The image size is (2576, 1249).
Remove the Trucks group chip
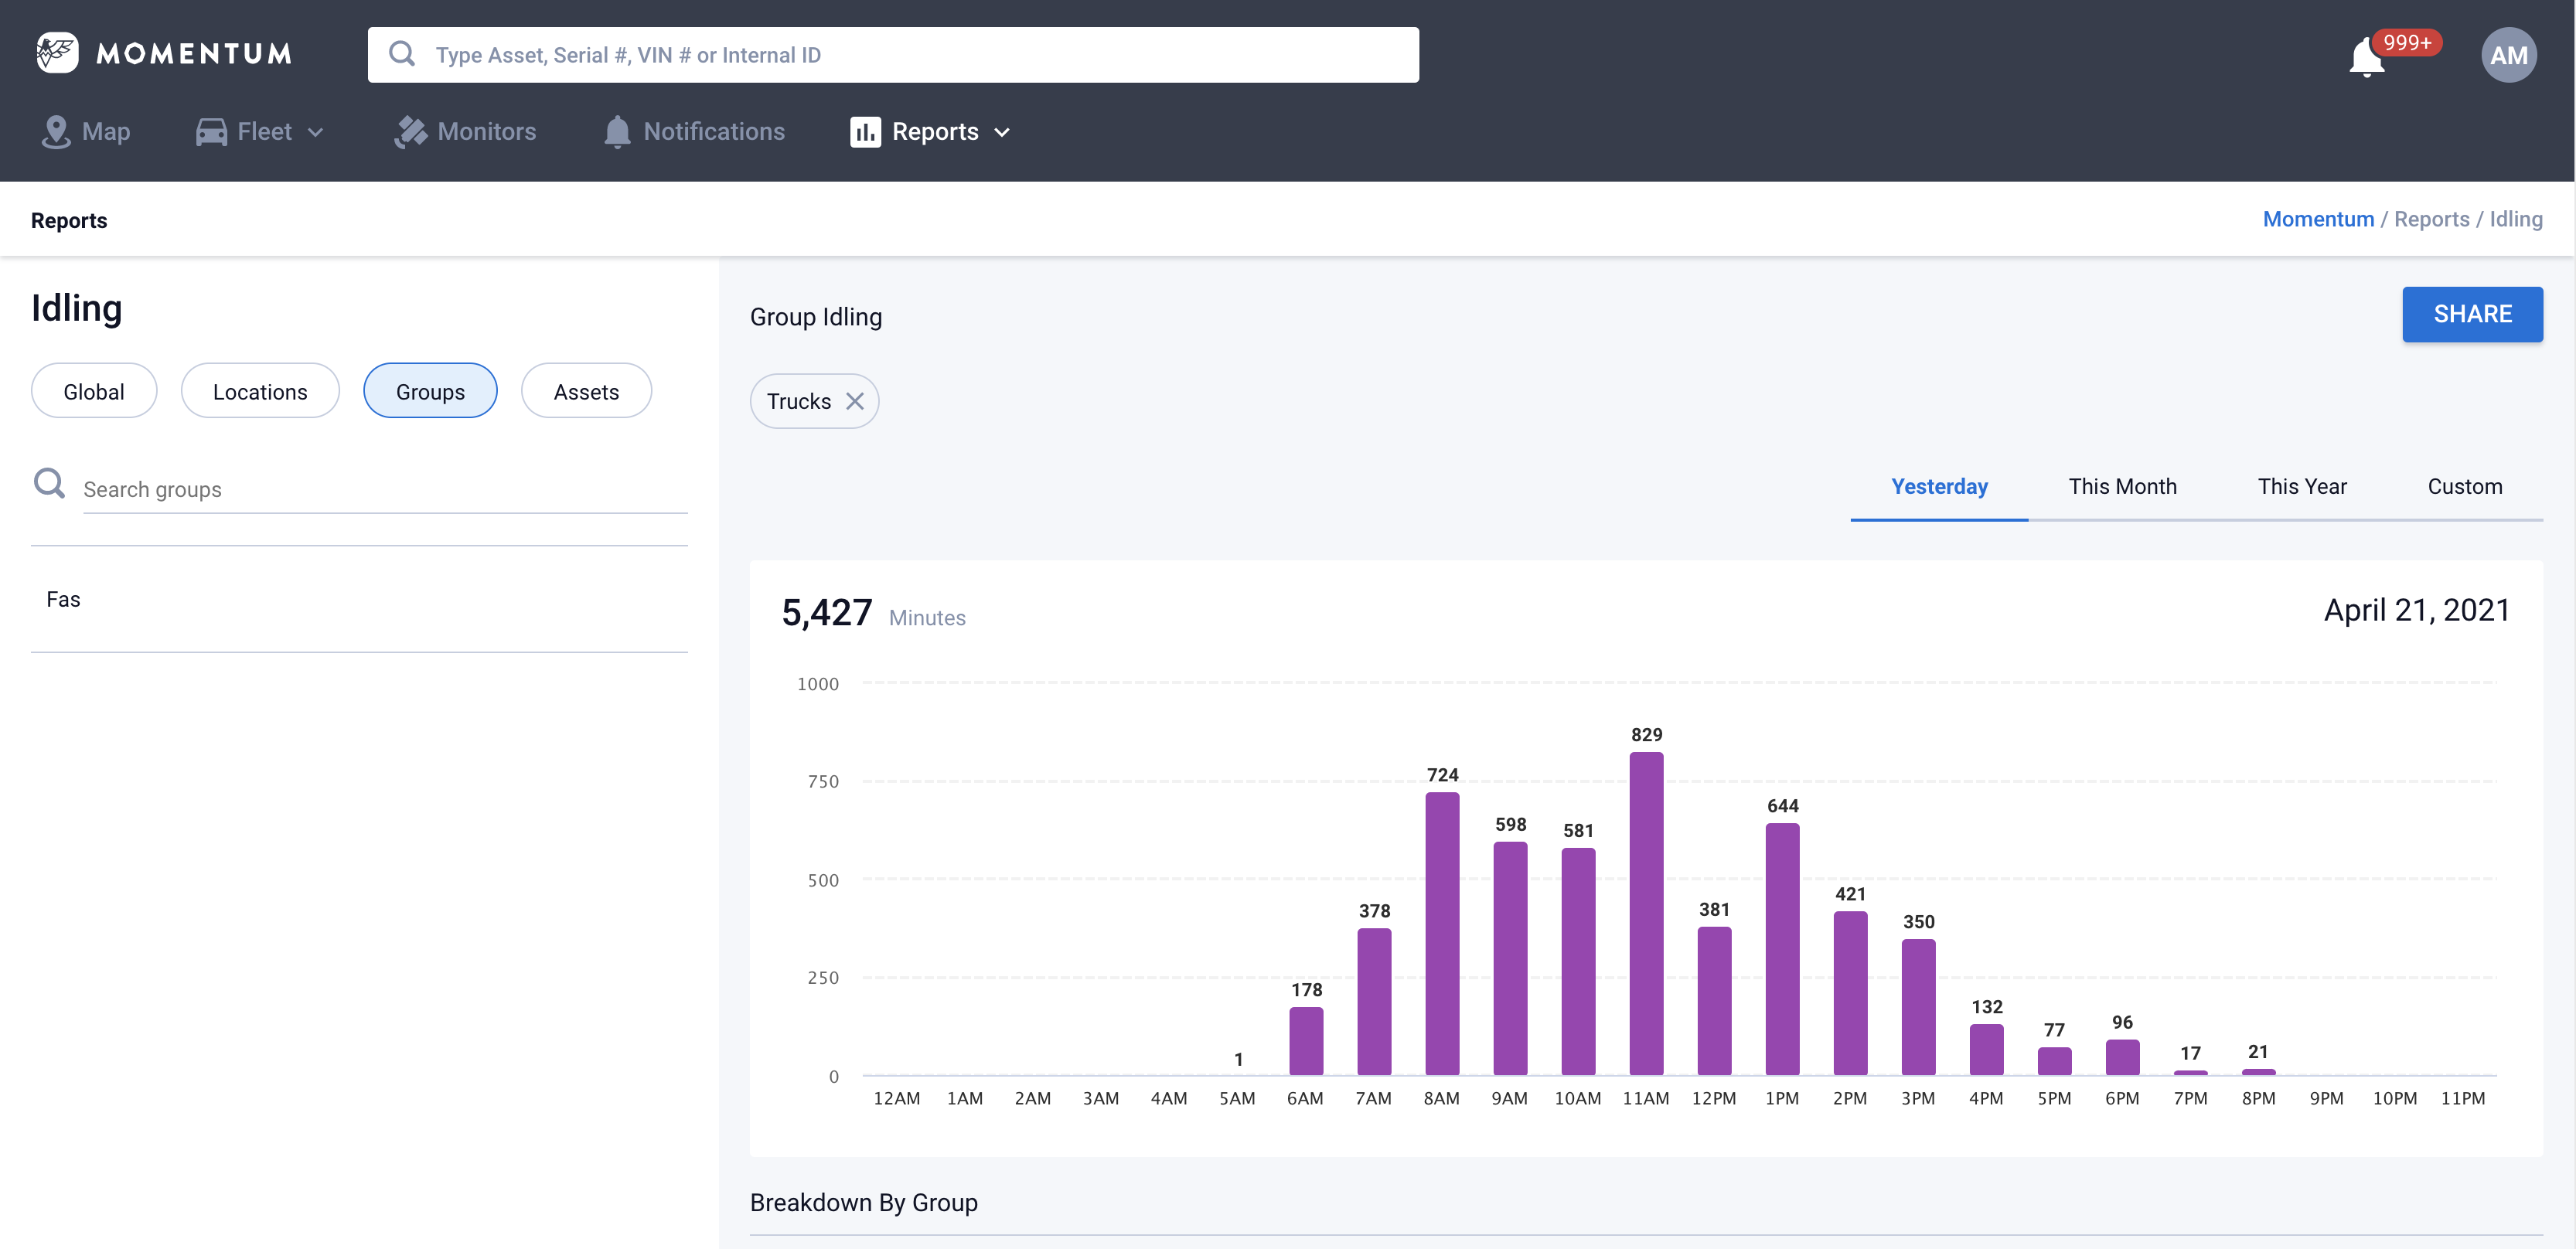click(x=855, y=401)
